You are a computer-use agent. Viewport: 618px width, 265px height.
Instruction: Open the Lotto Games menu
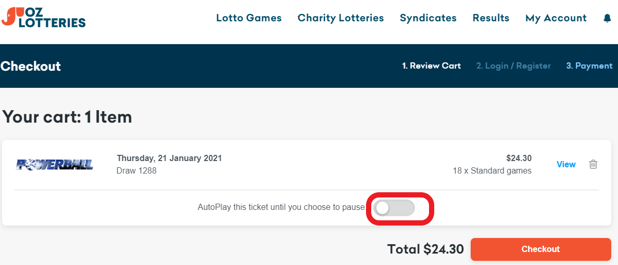(249, 18)
